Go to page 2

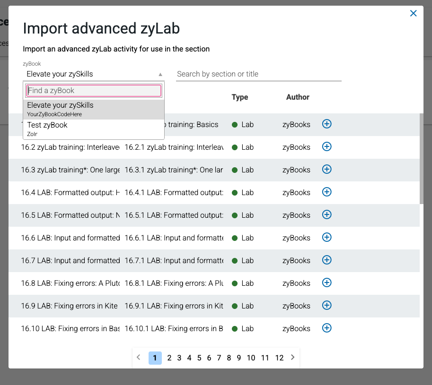pos(169,358)
